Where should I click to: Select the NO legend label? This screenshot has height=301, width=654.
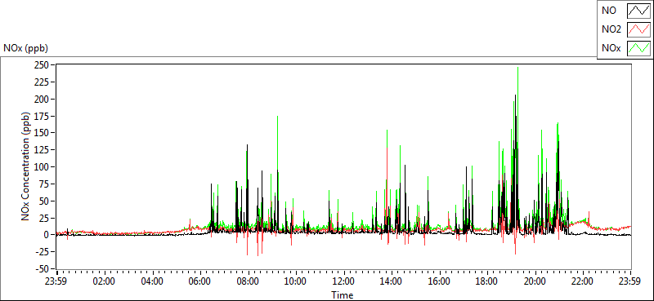(x=609, y=11)
